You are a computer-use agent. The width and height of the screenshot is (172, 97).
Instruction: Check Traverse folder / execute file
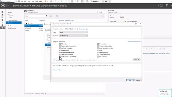click(x=60, y=46)
